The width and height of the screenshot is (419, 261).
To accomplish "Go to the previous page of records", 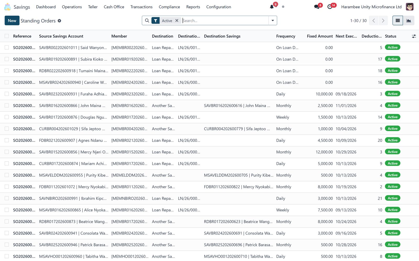I will (374, 21).
